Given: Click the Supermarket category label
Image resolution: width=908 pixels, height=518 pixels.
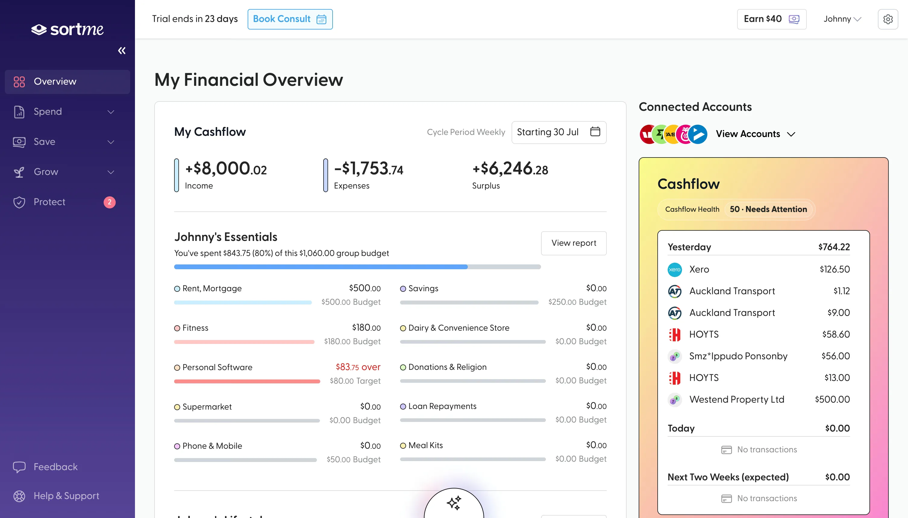Looking at the screenshot, I should pyautogui.click(x=207, y=407).
